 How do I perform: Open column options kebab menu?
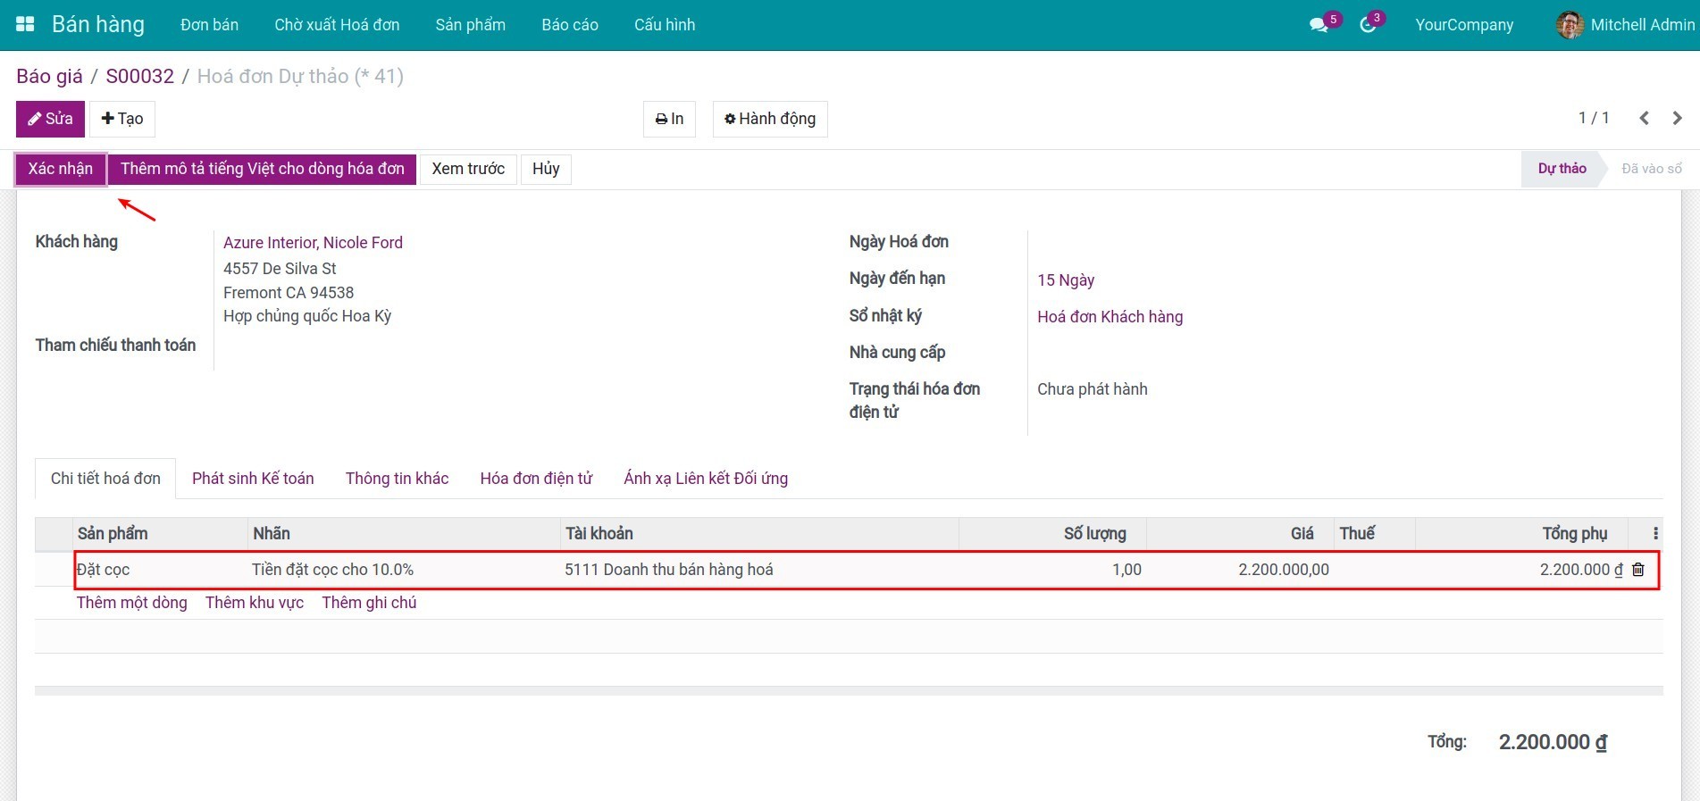pos(1655,534)
